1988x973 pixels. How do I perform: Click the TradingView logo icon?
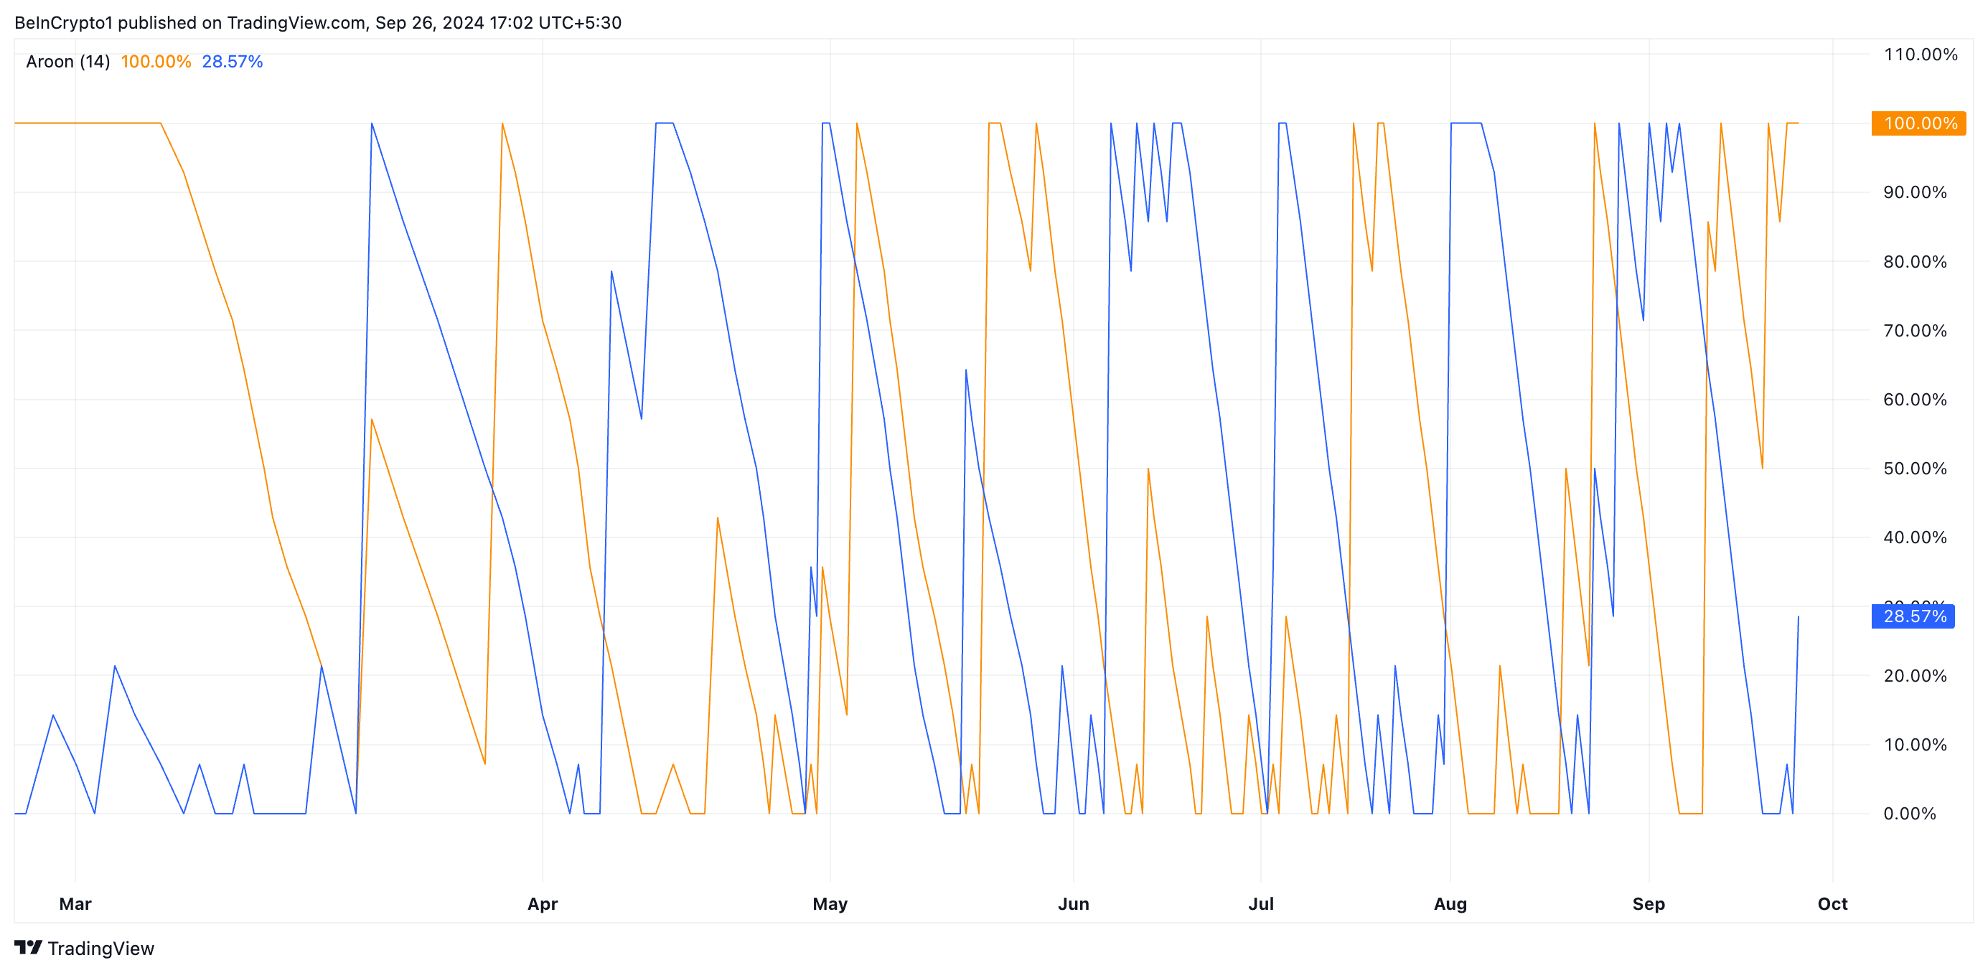pos(28,946)
